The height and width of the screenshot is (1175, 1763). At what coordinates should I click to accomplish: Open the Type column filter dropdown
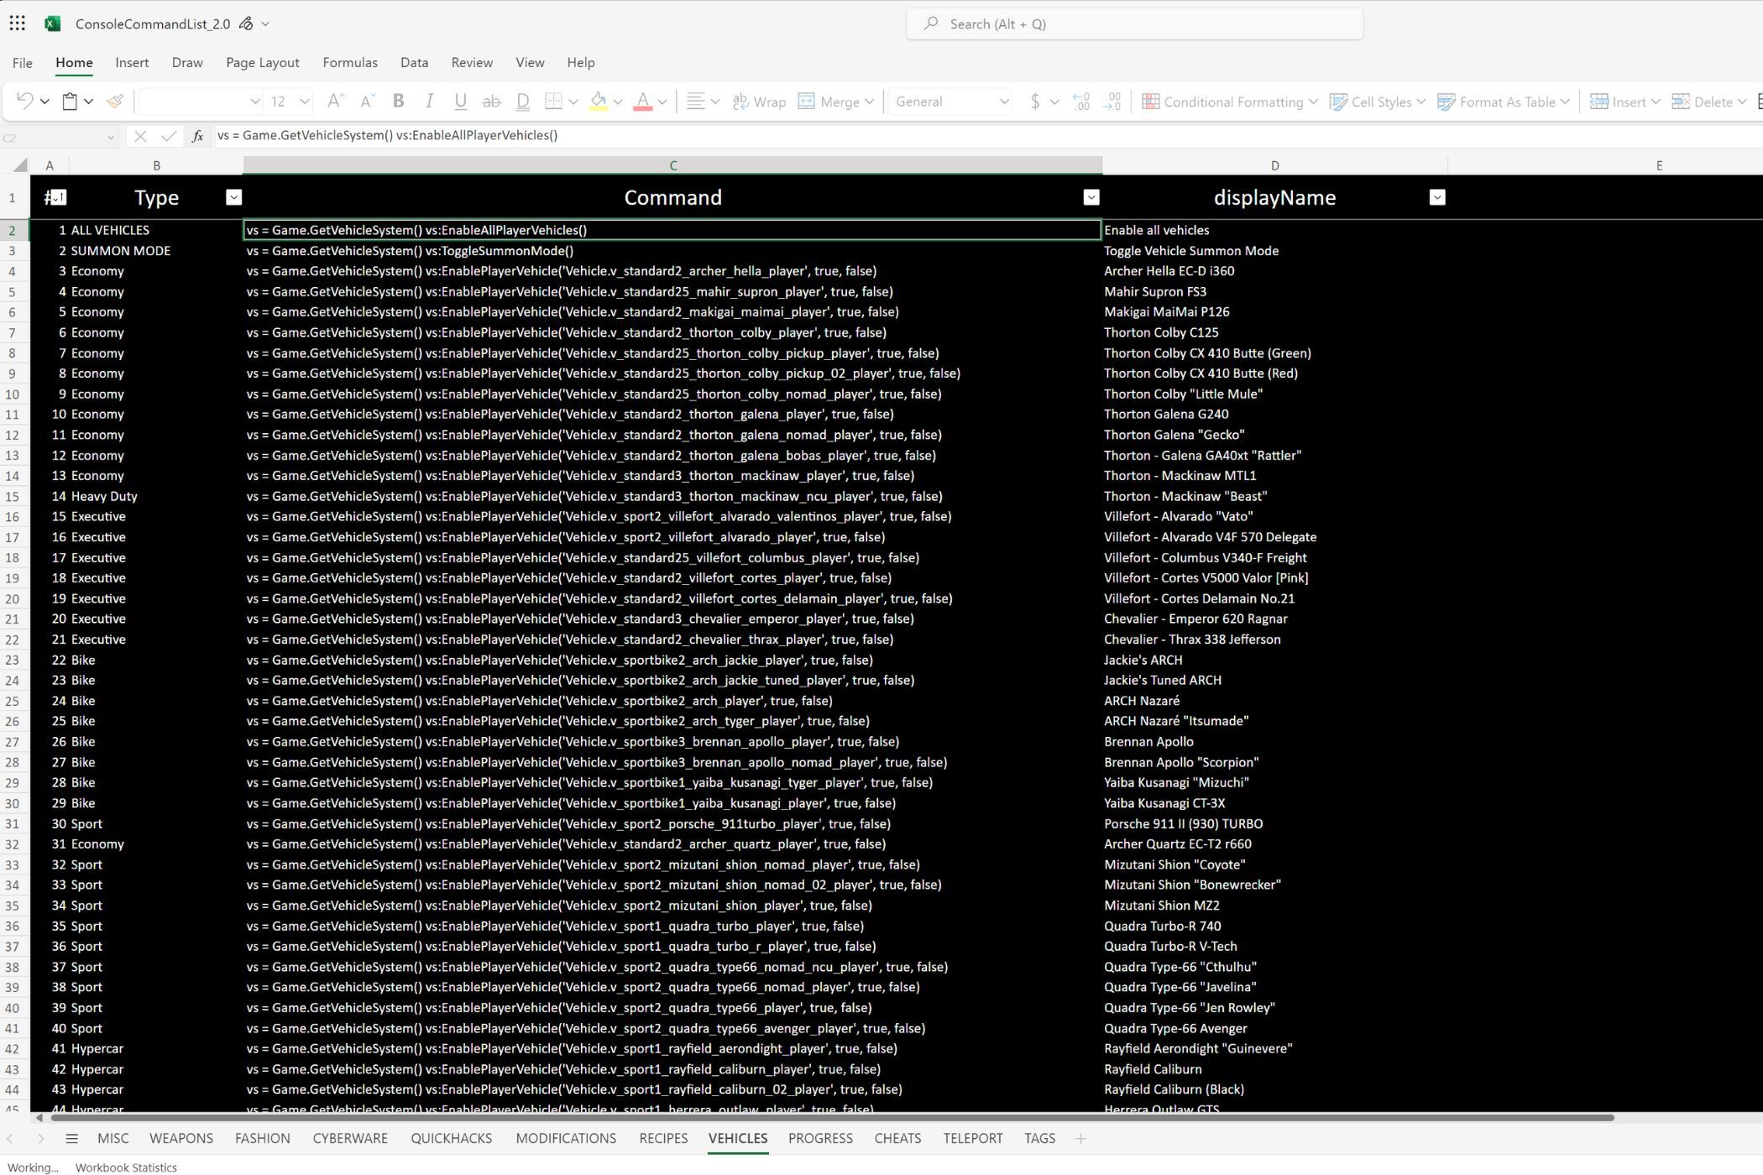(233, 197)
